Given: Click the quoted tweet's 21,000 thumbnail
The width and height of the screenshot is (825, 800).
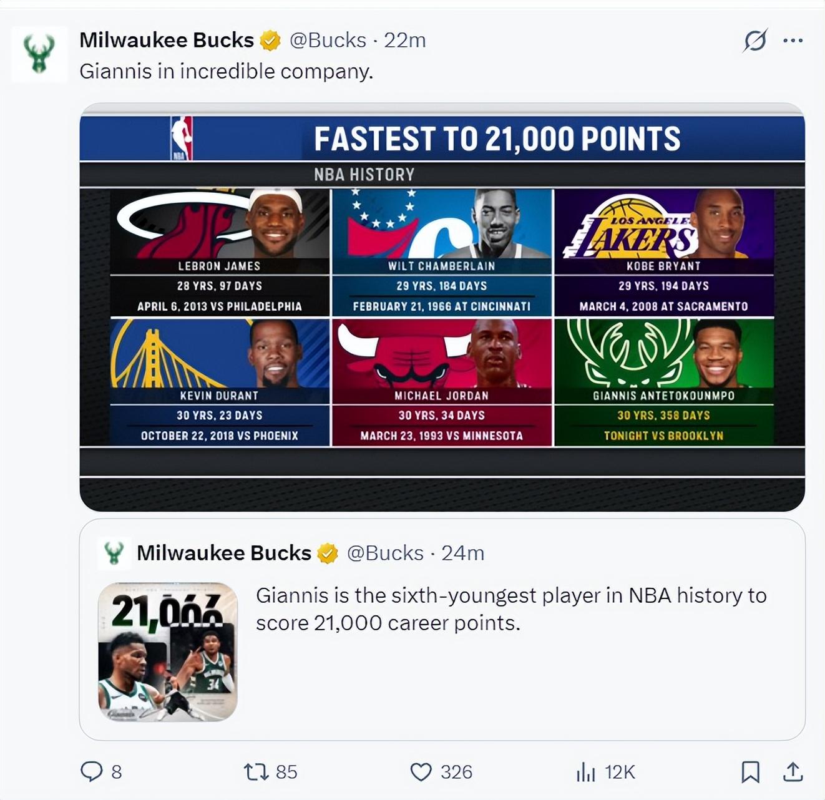Looking at the screenshot, I should 168,651.
